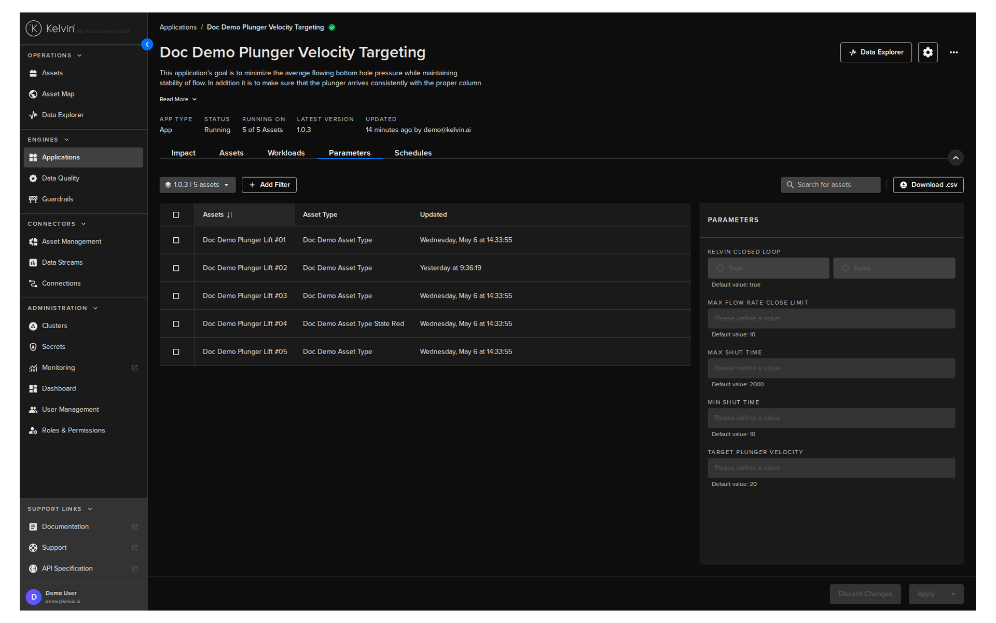Check the Doc Demo Plunger Lift #02 row
This screenshot has height=623, width=996.
[176, 268]
